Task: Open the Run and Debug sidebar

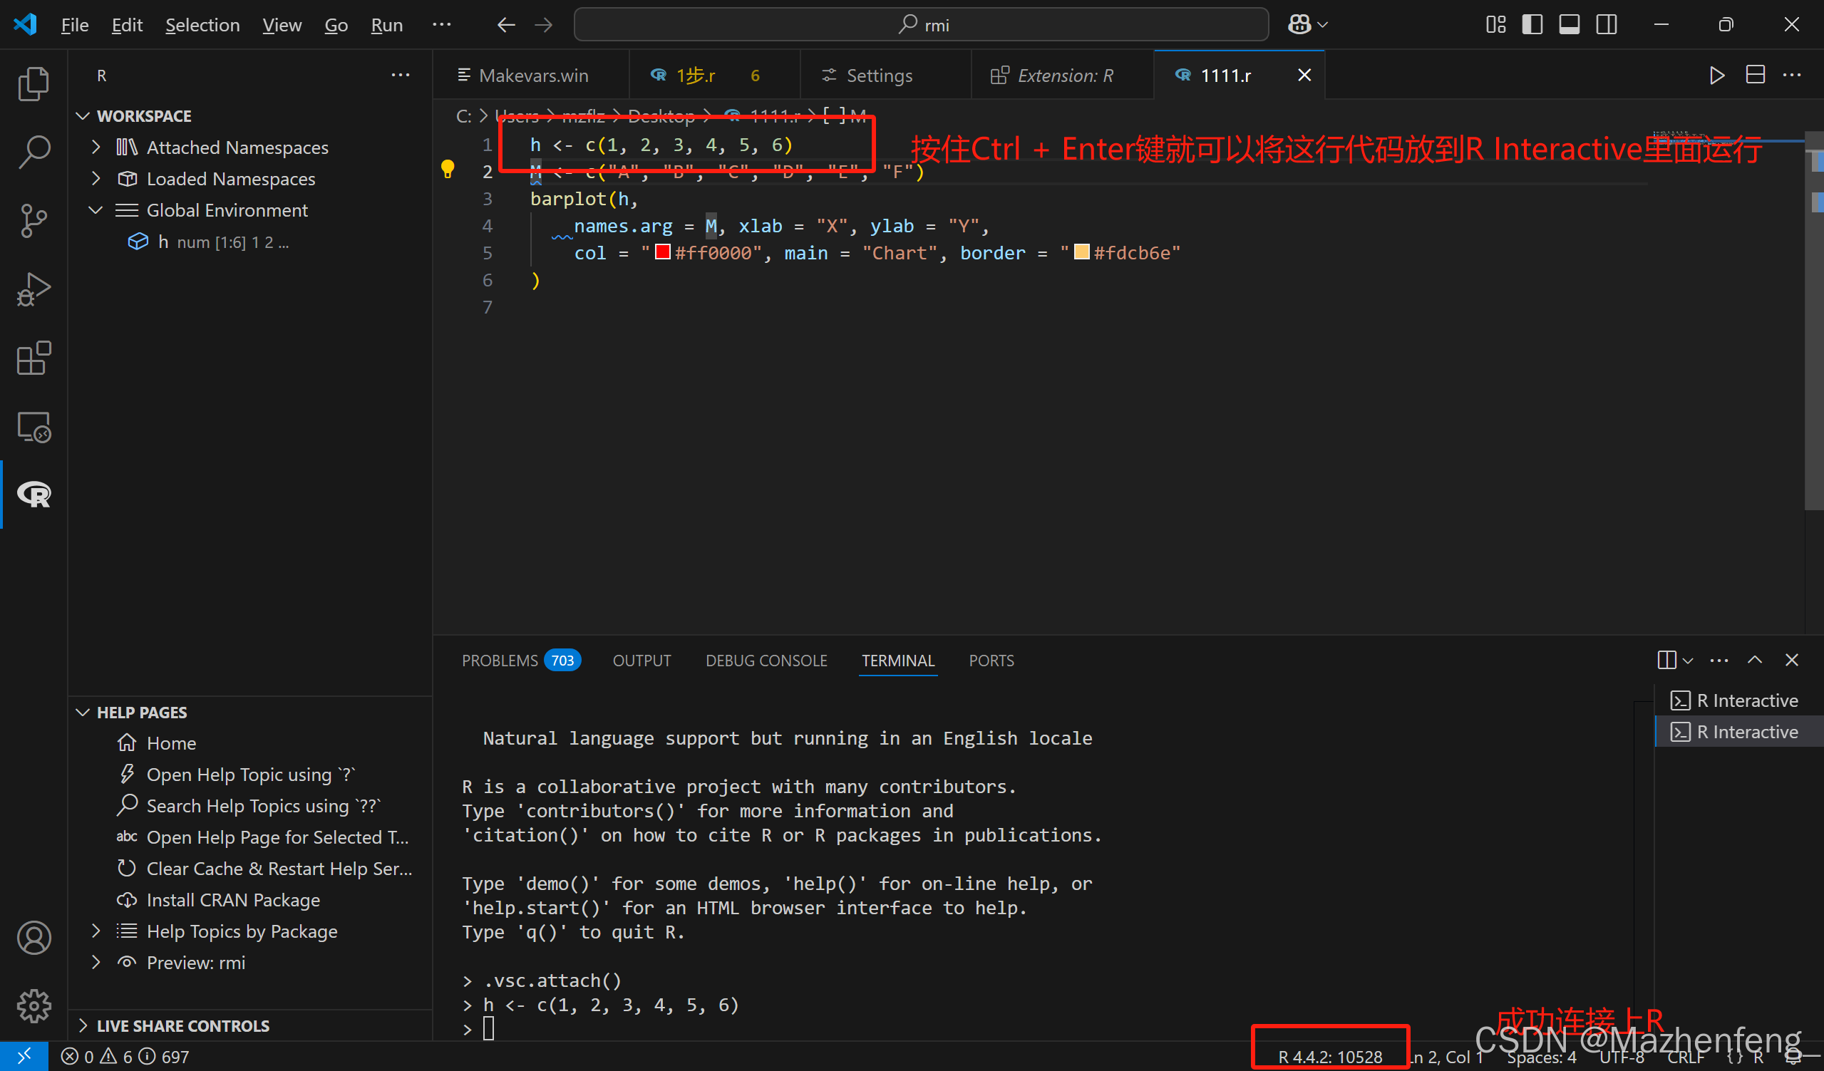Action: click(34, 289)
